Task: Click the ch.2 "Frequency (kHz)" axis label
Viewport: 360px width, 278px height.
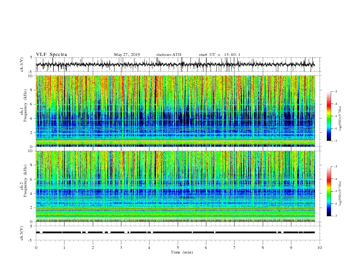Action: coord(25,181)
